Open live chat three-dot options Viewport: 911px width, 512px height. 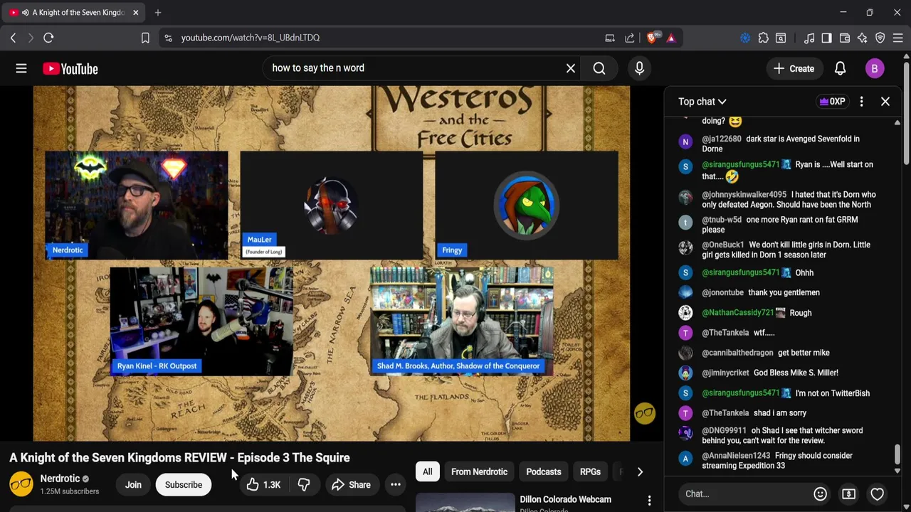click(861, 102)
